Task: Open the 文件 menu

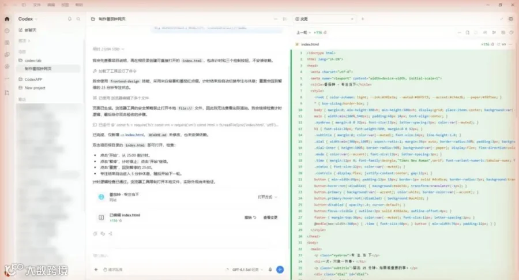Action: 37,5
